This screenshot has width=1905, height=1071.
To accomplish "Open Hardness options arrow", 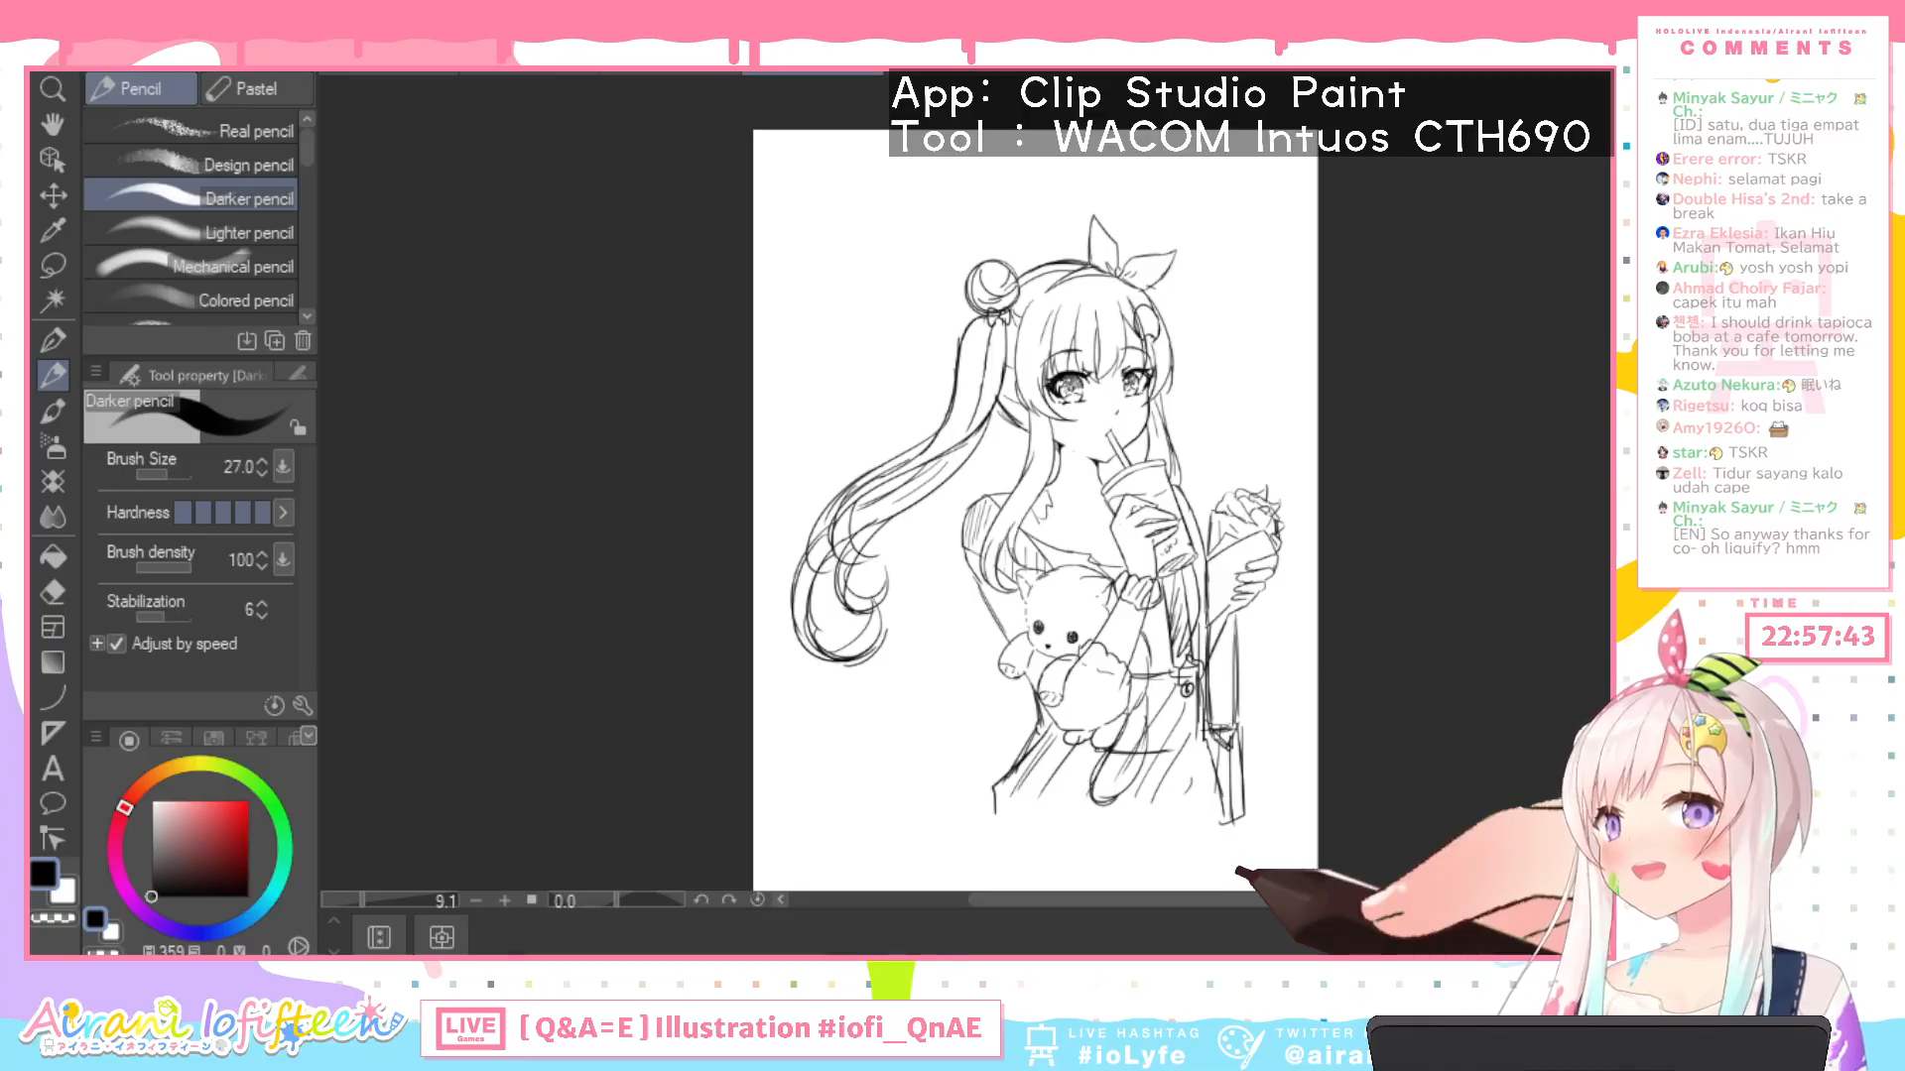I will pos(283,513).
